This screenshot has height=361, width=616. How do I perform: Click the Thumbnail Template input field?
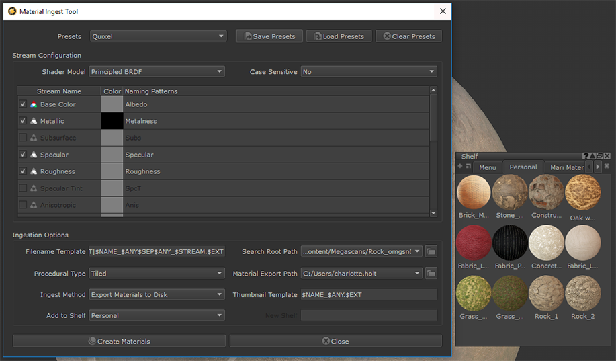368,295
